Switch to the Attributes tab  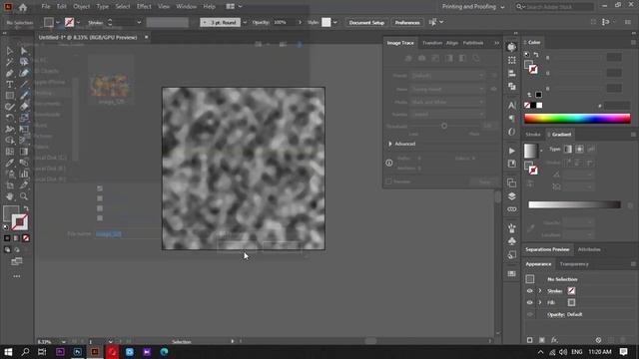pos(589,249)
